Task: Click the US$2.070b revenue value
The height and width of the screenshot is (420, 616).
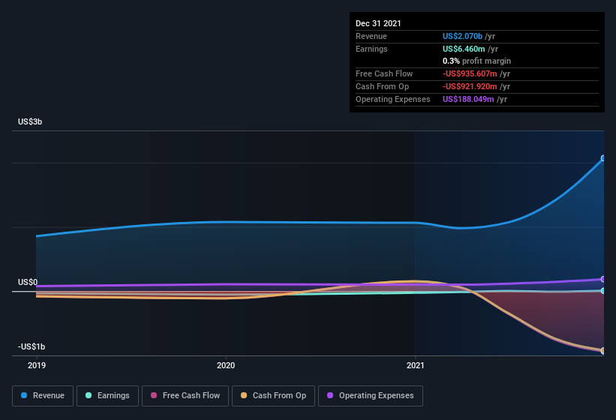Action: point(462,36)
